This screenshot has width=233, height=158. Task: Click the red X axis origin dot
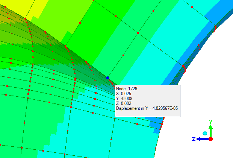211,139
